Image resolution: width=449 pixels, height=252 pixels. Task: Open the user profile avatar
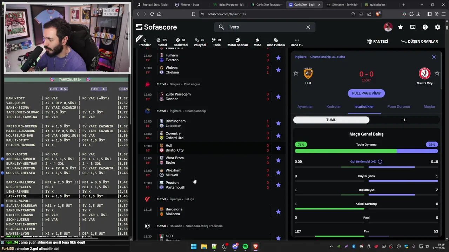(x=388, y=27)
